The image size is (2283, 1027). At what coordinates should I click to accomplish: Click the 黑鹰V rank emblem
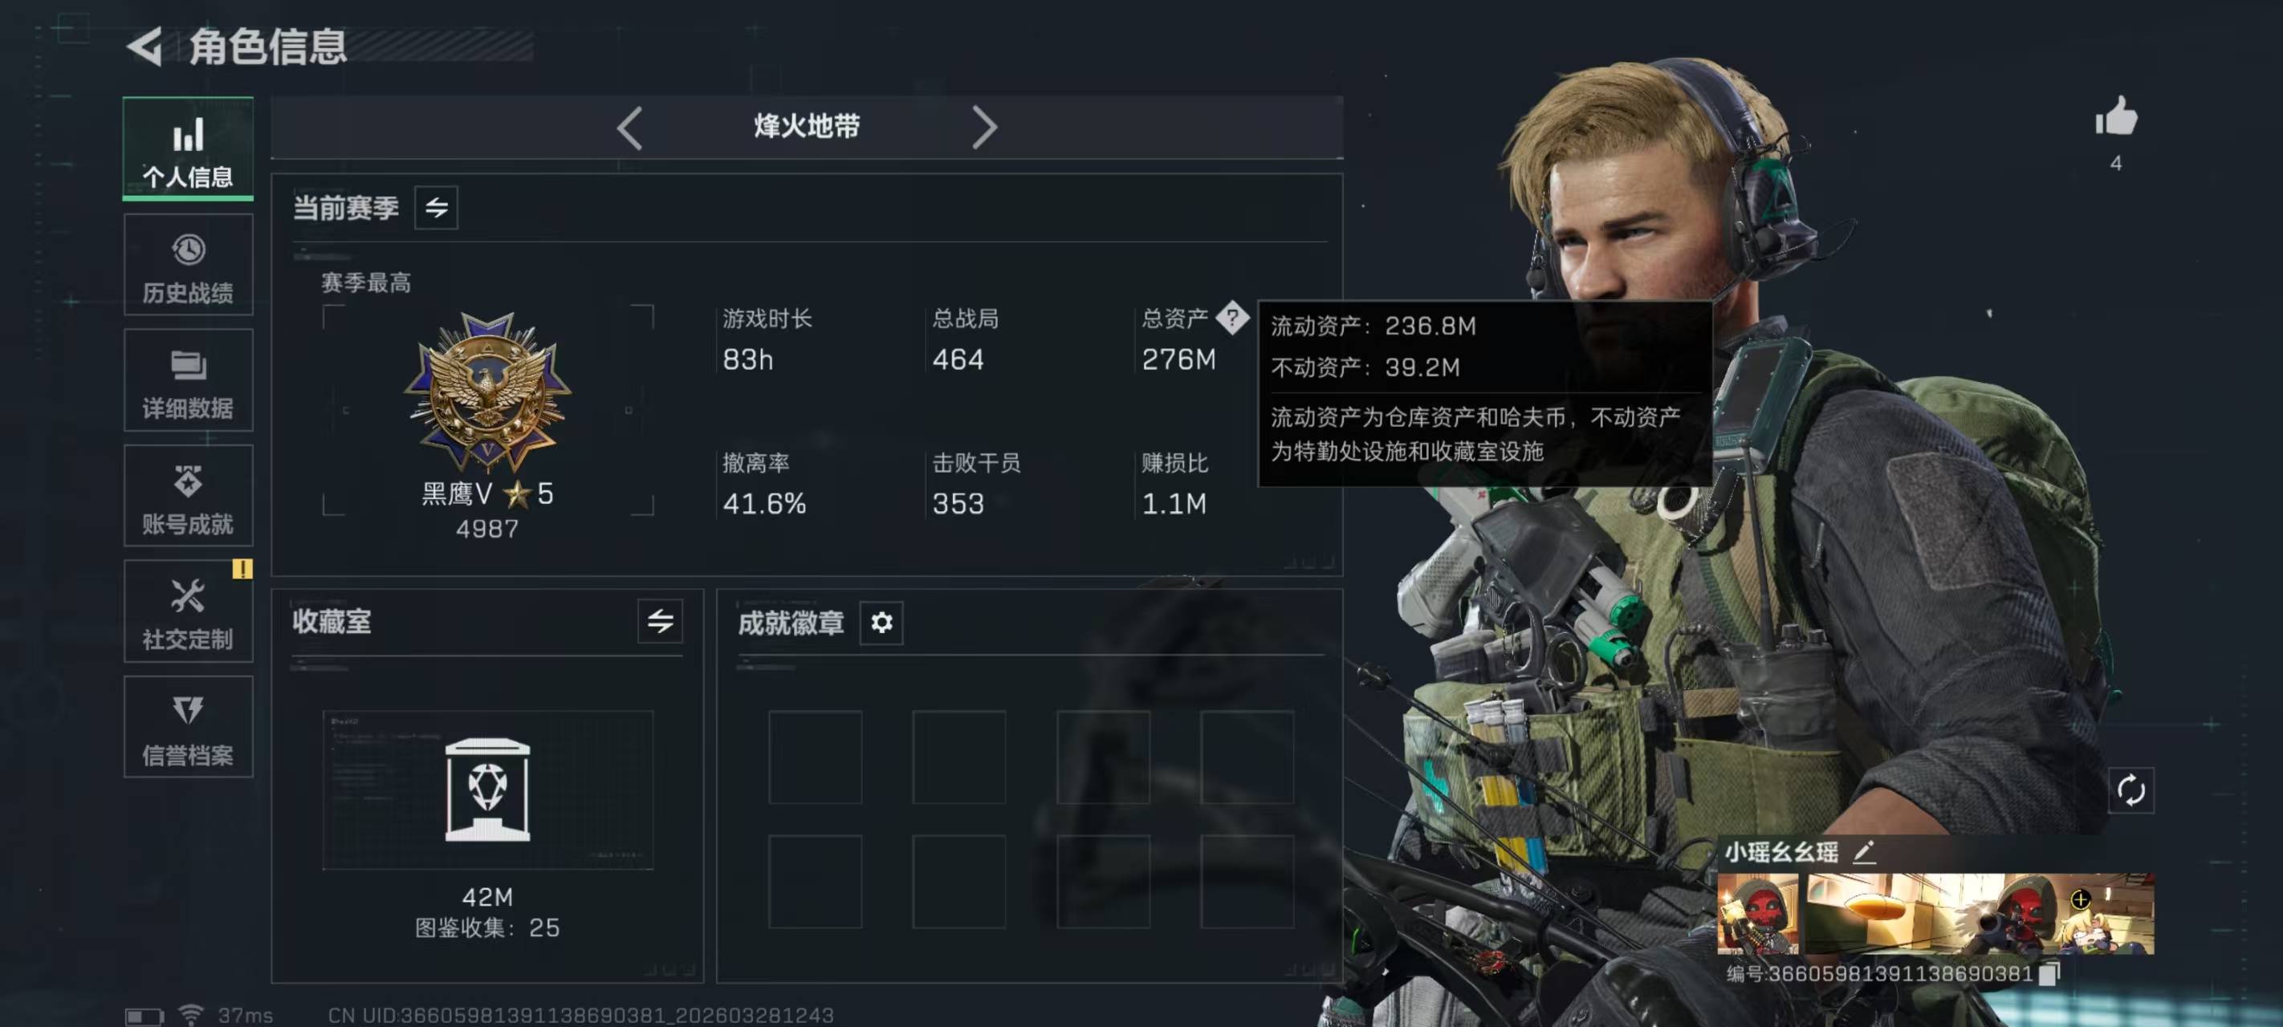pos(487,392)
